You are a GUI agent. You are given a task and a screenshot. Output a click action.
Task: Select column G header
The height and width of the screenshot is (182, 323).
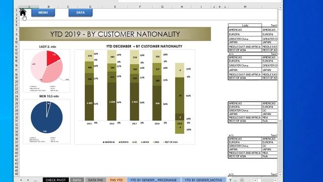click(163, 7)
